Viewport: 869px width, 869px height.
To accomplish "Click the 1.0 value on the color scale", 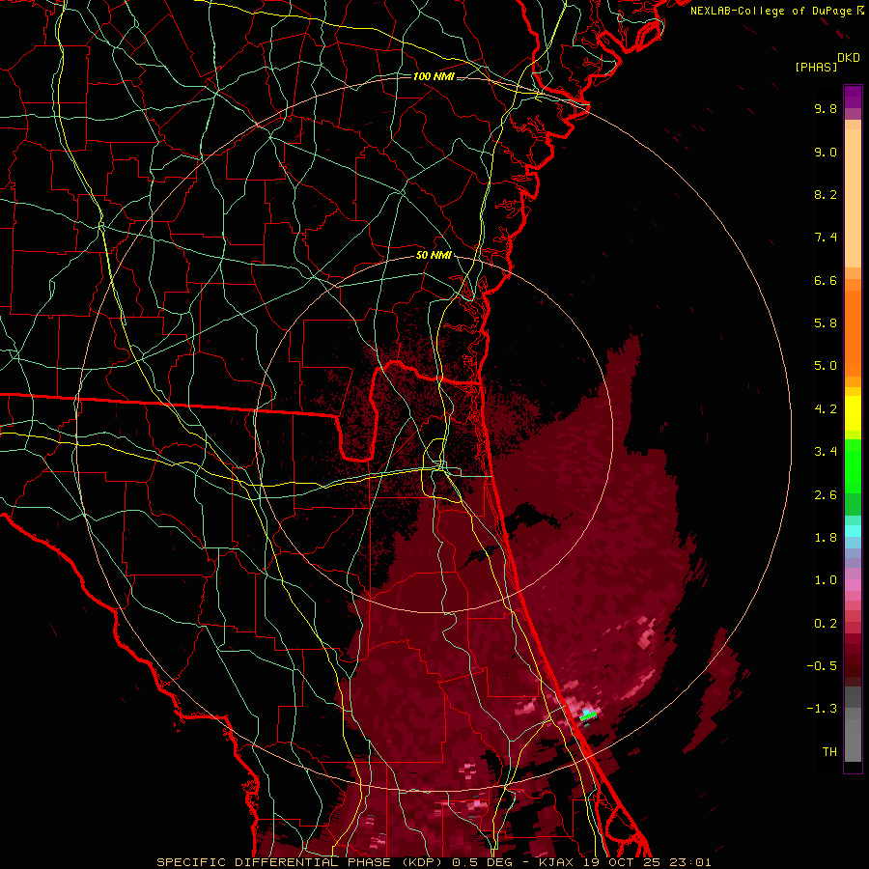I will pos(826,580).
